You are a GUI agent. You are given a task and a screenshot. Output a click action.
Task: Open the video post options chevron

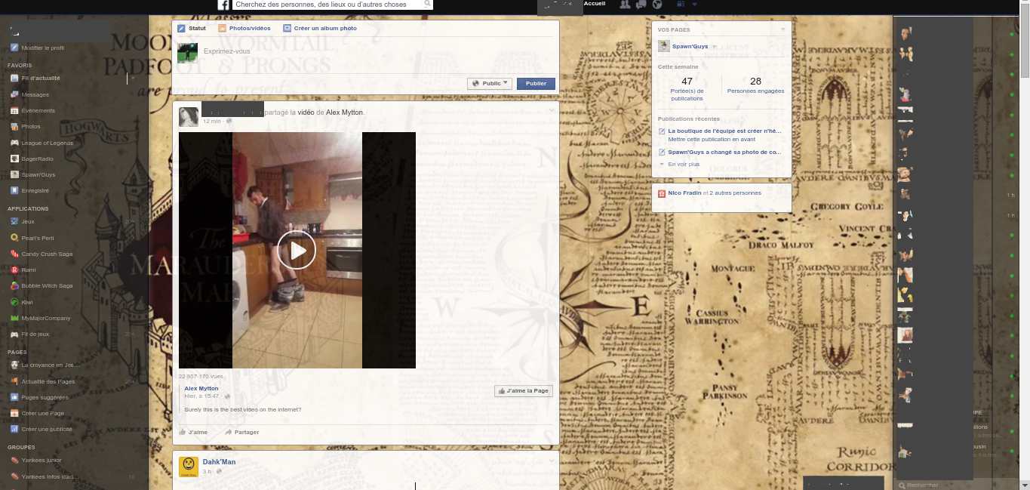552,111
